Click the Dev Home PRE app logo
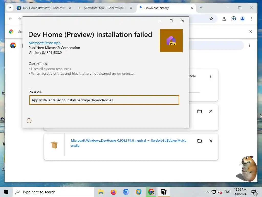Viewport: 262px width, 197px height. (171, 41)
